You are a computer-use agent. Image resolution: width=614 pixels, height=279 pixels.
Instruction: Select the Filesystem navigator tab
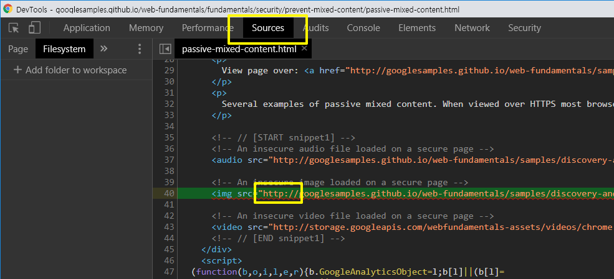click(x=65, y=48)
